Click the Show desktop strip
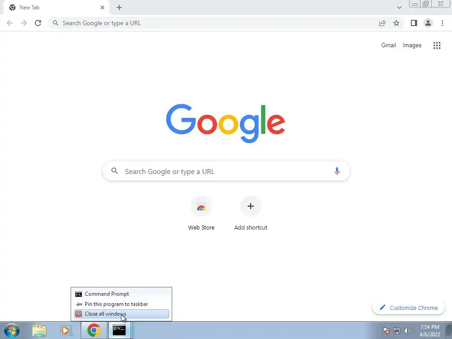This screenshot has width=452, height=339. [448, 331]
